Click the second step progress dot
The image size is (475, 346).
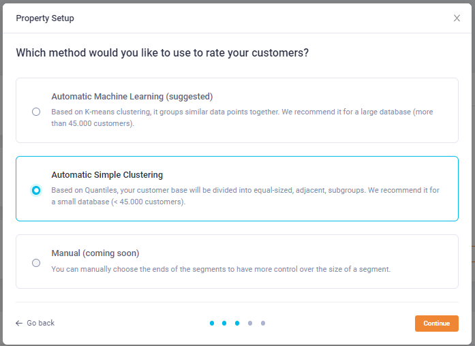(x=225, y=323)
